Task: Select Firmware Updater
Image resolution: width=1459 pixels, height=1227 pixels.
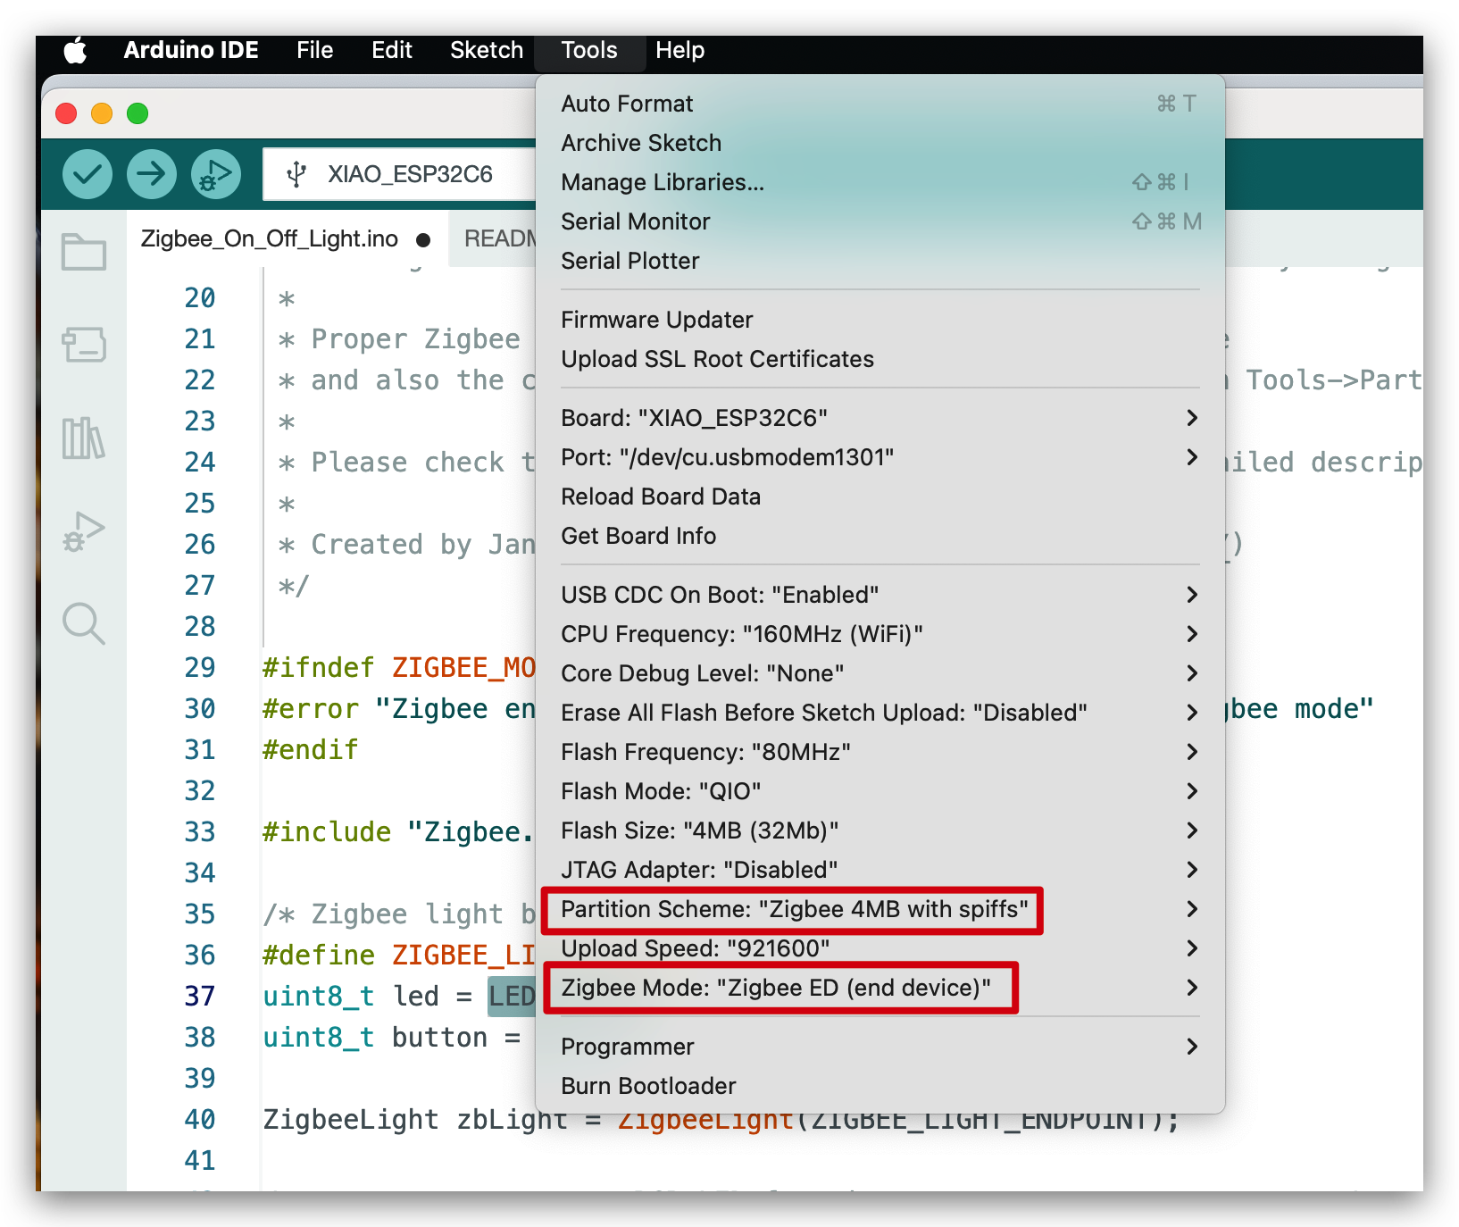Action: (x=880, y=320)
